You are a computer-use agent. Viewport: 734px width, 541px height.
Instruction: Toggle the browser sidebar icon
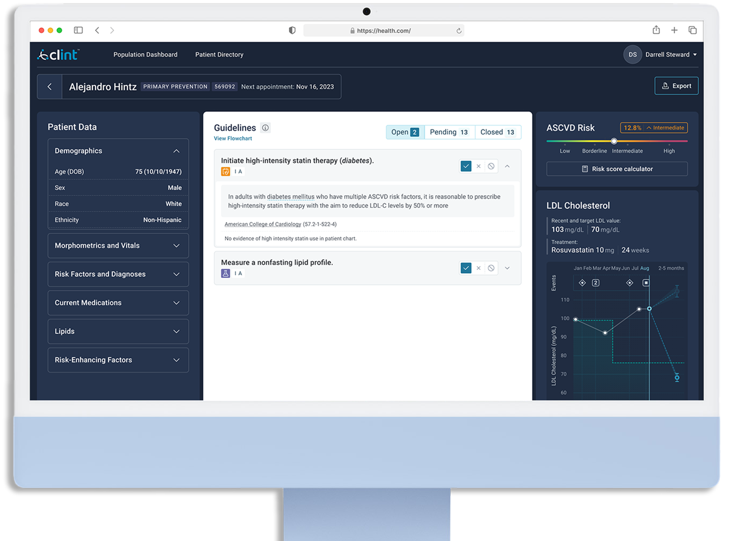tap(78, 30)
